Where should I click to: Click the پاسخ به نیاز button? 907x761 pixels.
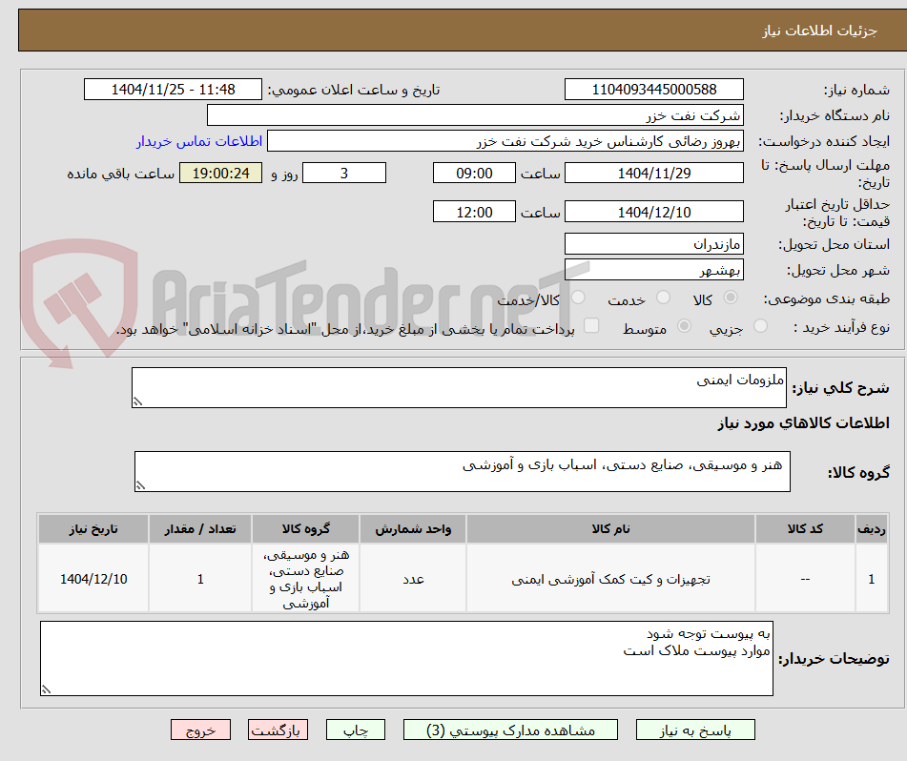coord(695,730)
